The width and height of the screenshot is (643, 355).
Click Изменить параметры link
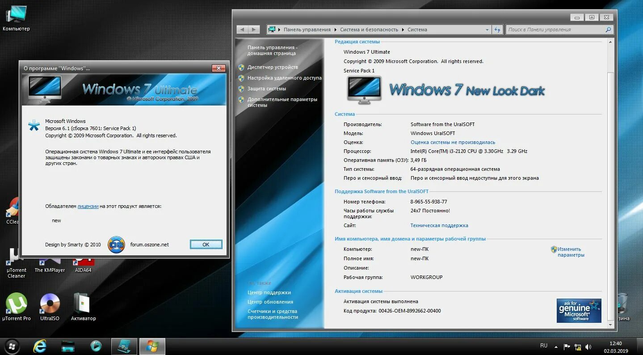point(571,252)
